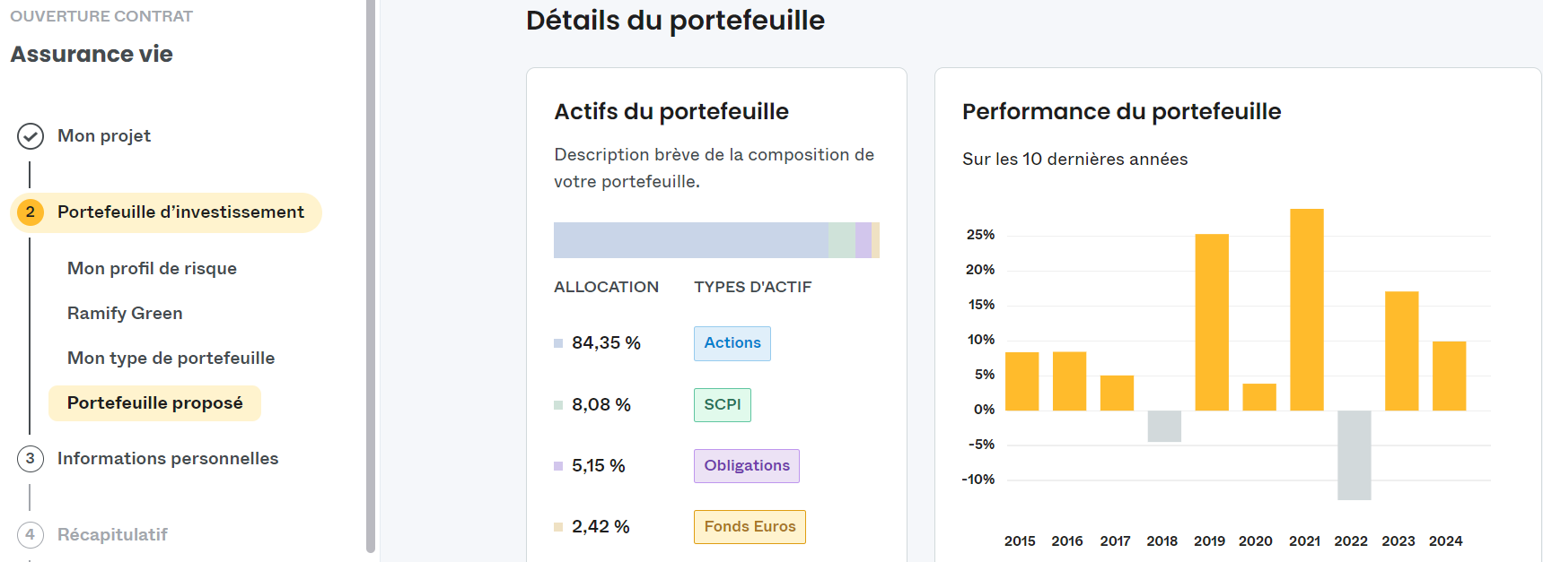Click the step 2 number badge

point(31,212)
